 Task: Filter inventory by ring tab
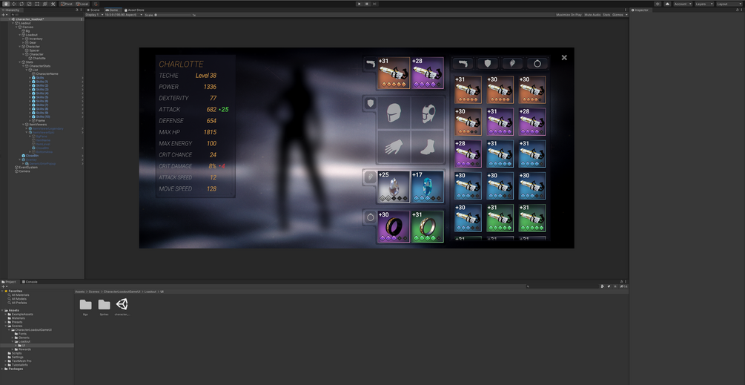[x=537, y=63]
